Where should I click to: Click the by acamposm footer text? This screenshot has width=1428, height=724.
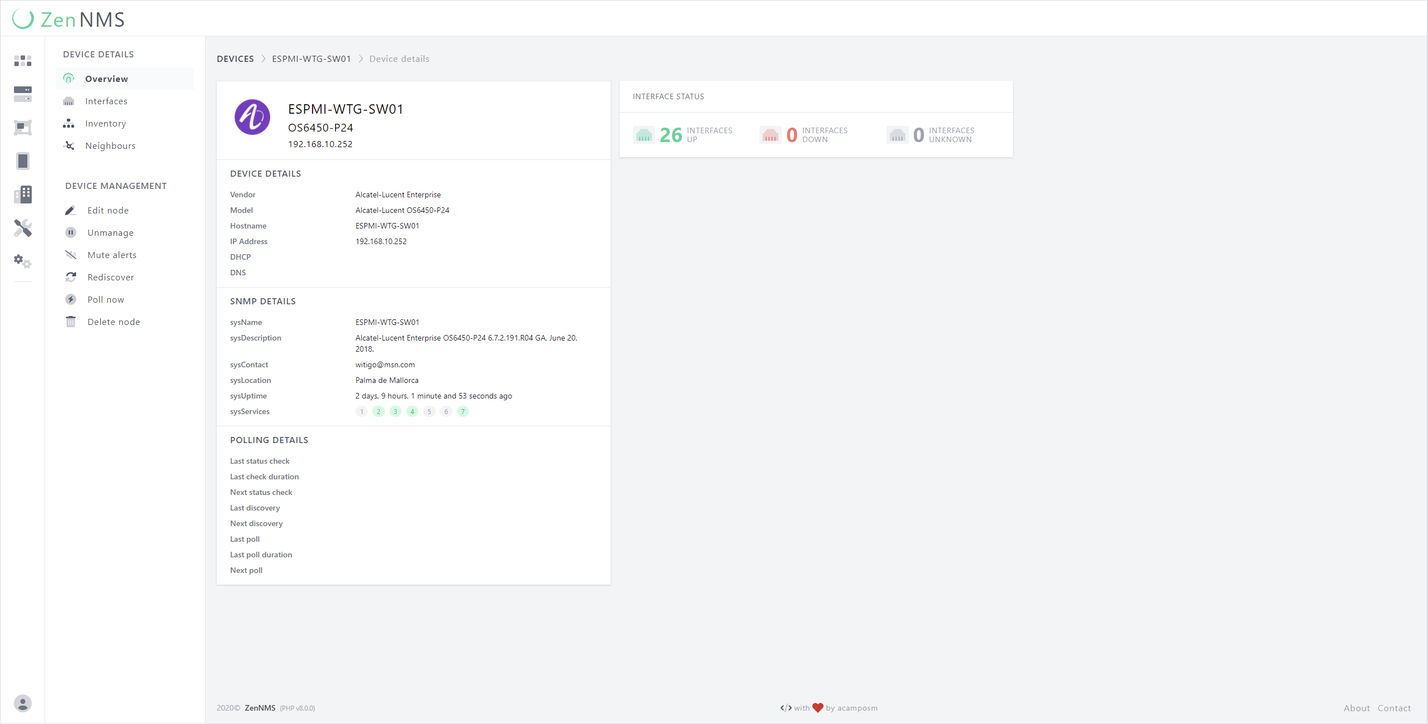(x=851, y=708)
